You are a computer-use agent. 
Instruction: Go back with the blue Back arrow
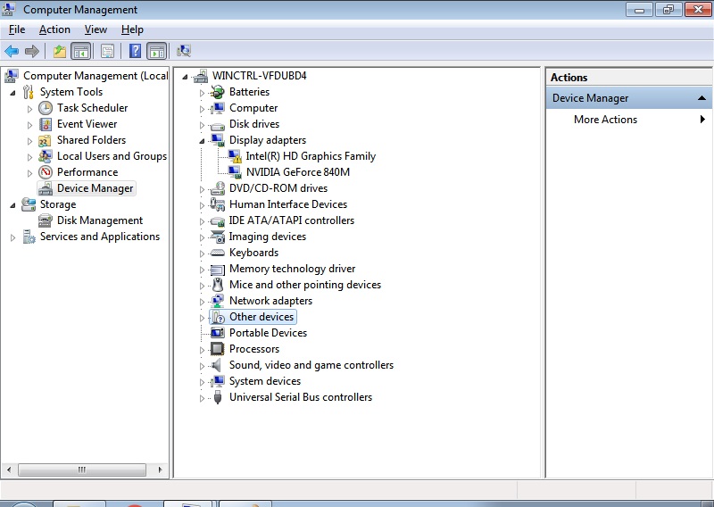(x=12, y=51)
